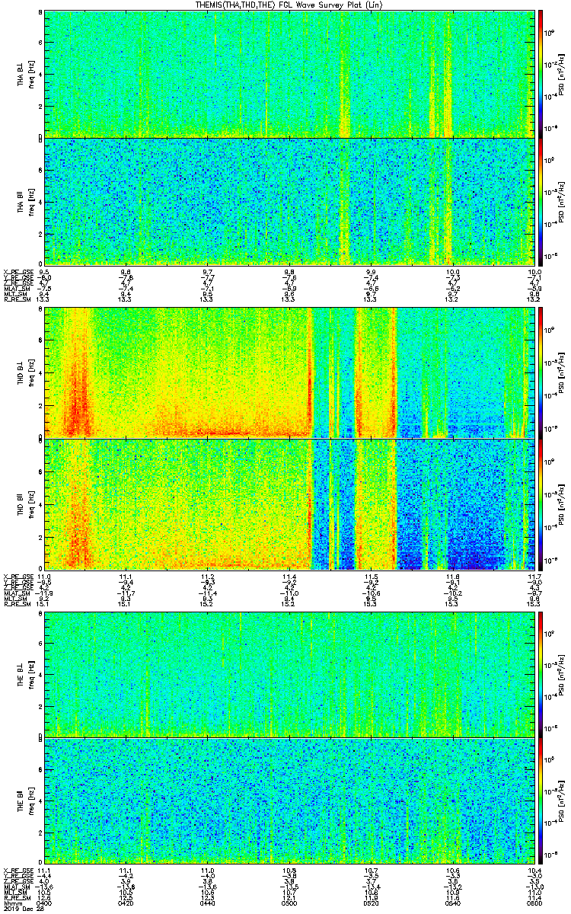Select the THD BII spectrogram panel

tap(289, 504)
